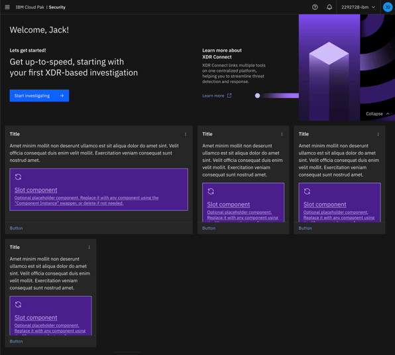This screenshot has width=395, height=355.
Task: Expand the 2292728-ibm account dropdown
Action: (x=358, y=7)
